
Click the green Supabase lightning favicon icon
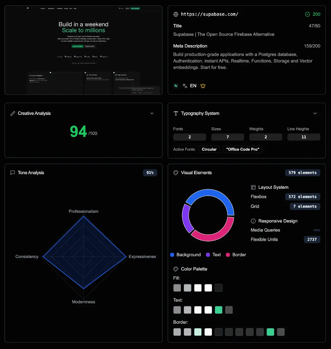(x=176, y=86)
